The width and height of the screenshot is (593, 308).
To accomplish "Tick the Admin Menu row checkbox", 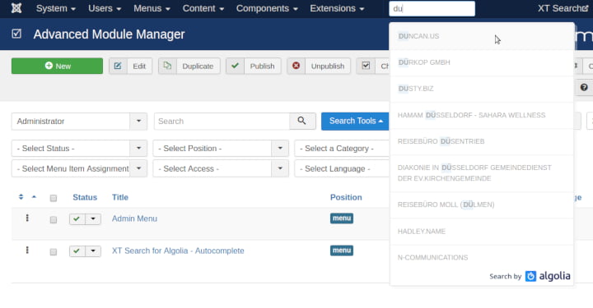I will (54, 219).
